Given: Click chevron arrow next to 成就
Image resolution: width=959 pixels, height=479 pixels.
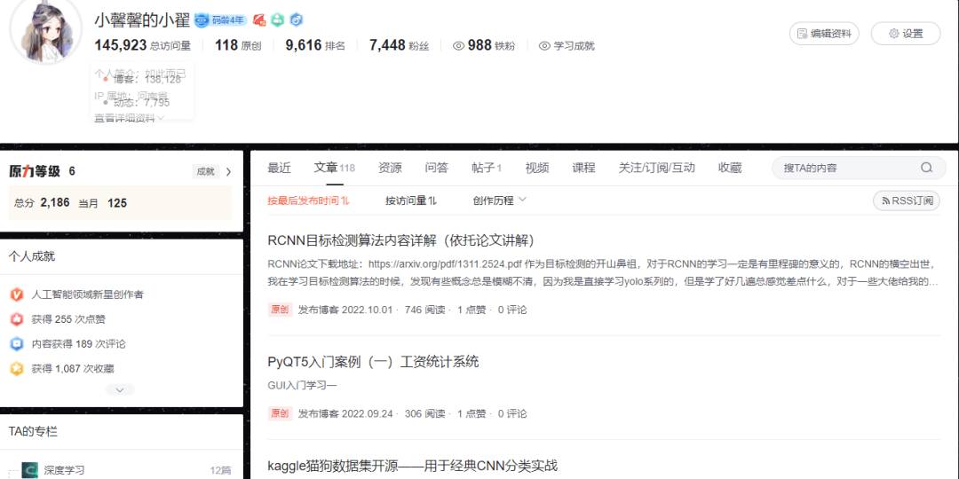Looking at the screenshot, I should 229,172.
